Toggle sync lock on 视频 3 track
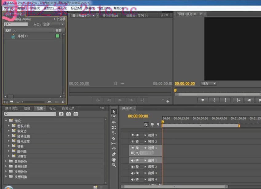 (137, 135)
